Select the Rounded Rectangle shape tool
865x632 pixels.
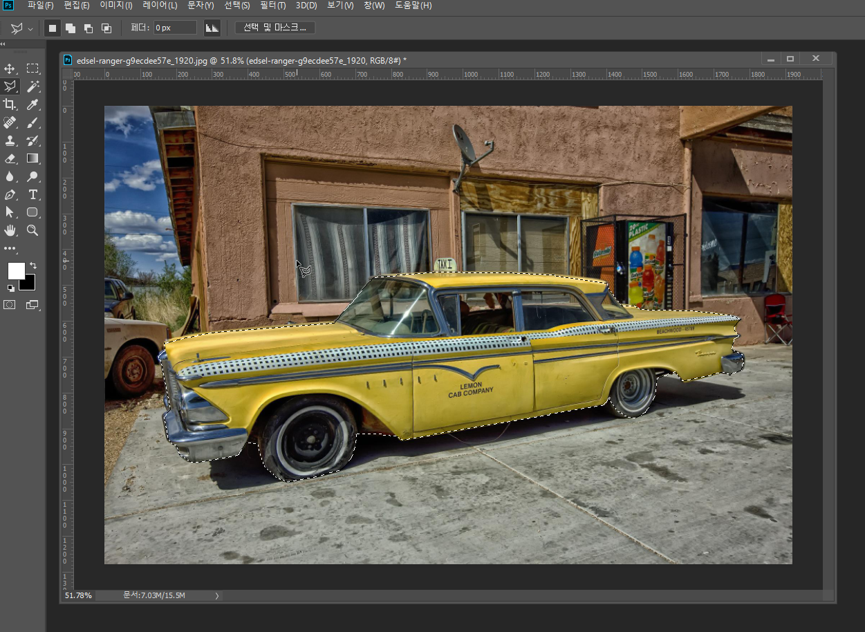click(32, 212)
